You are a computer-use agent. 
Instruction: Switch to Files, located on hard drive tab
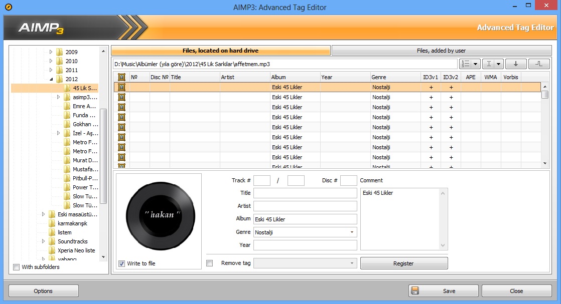coord(220,51)
